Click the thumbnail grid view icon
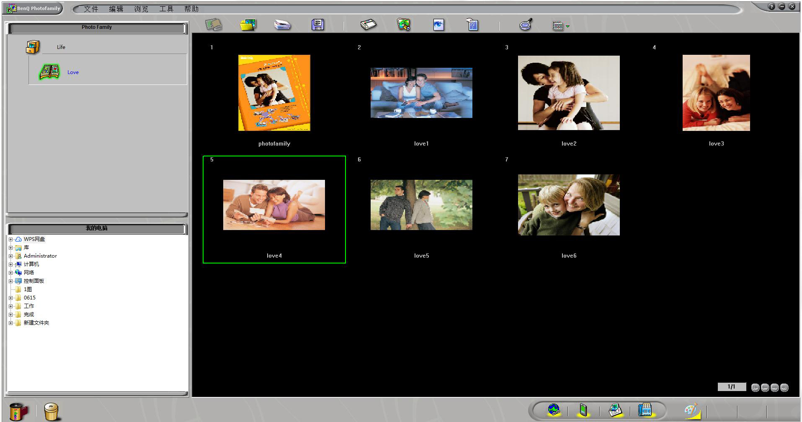 tap(557, 26)
